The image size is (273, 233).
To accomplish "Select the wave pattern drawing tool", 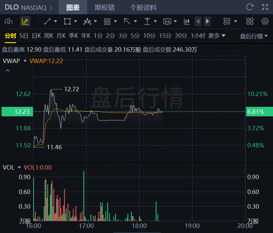I will tap(87, 22).
